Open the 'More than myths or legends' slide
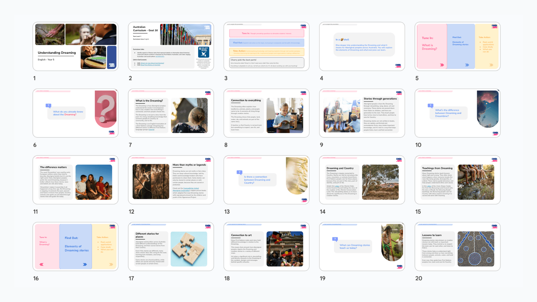Screen dimensions: 537x302 (x=171, y=180)
